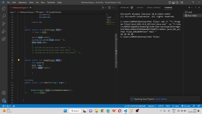
Task: Open the Selection menu
Action: click(22, 3)
